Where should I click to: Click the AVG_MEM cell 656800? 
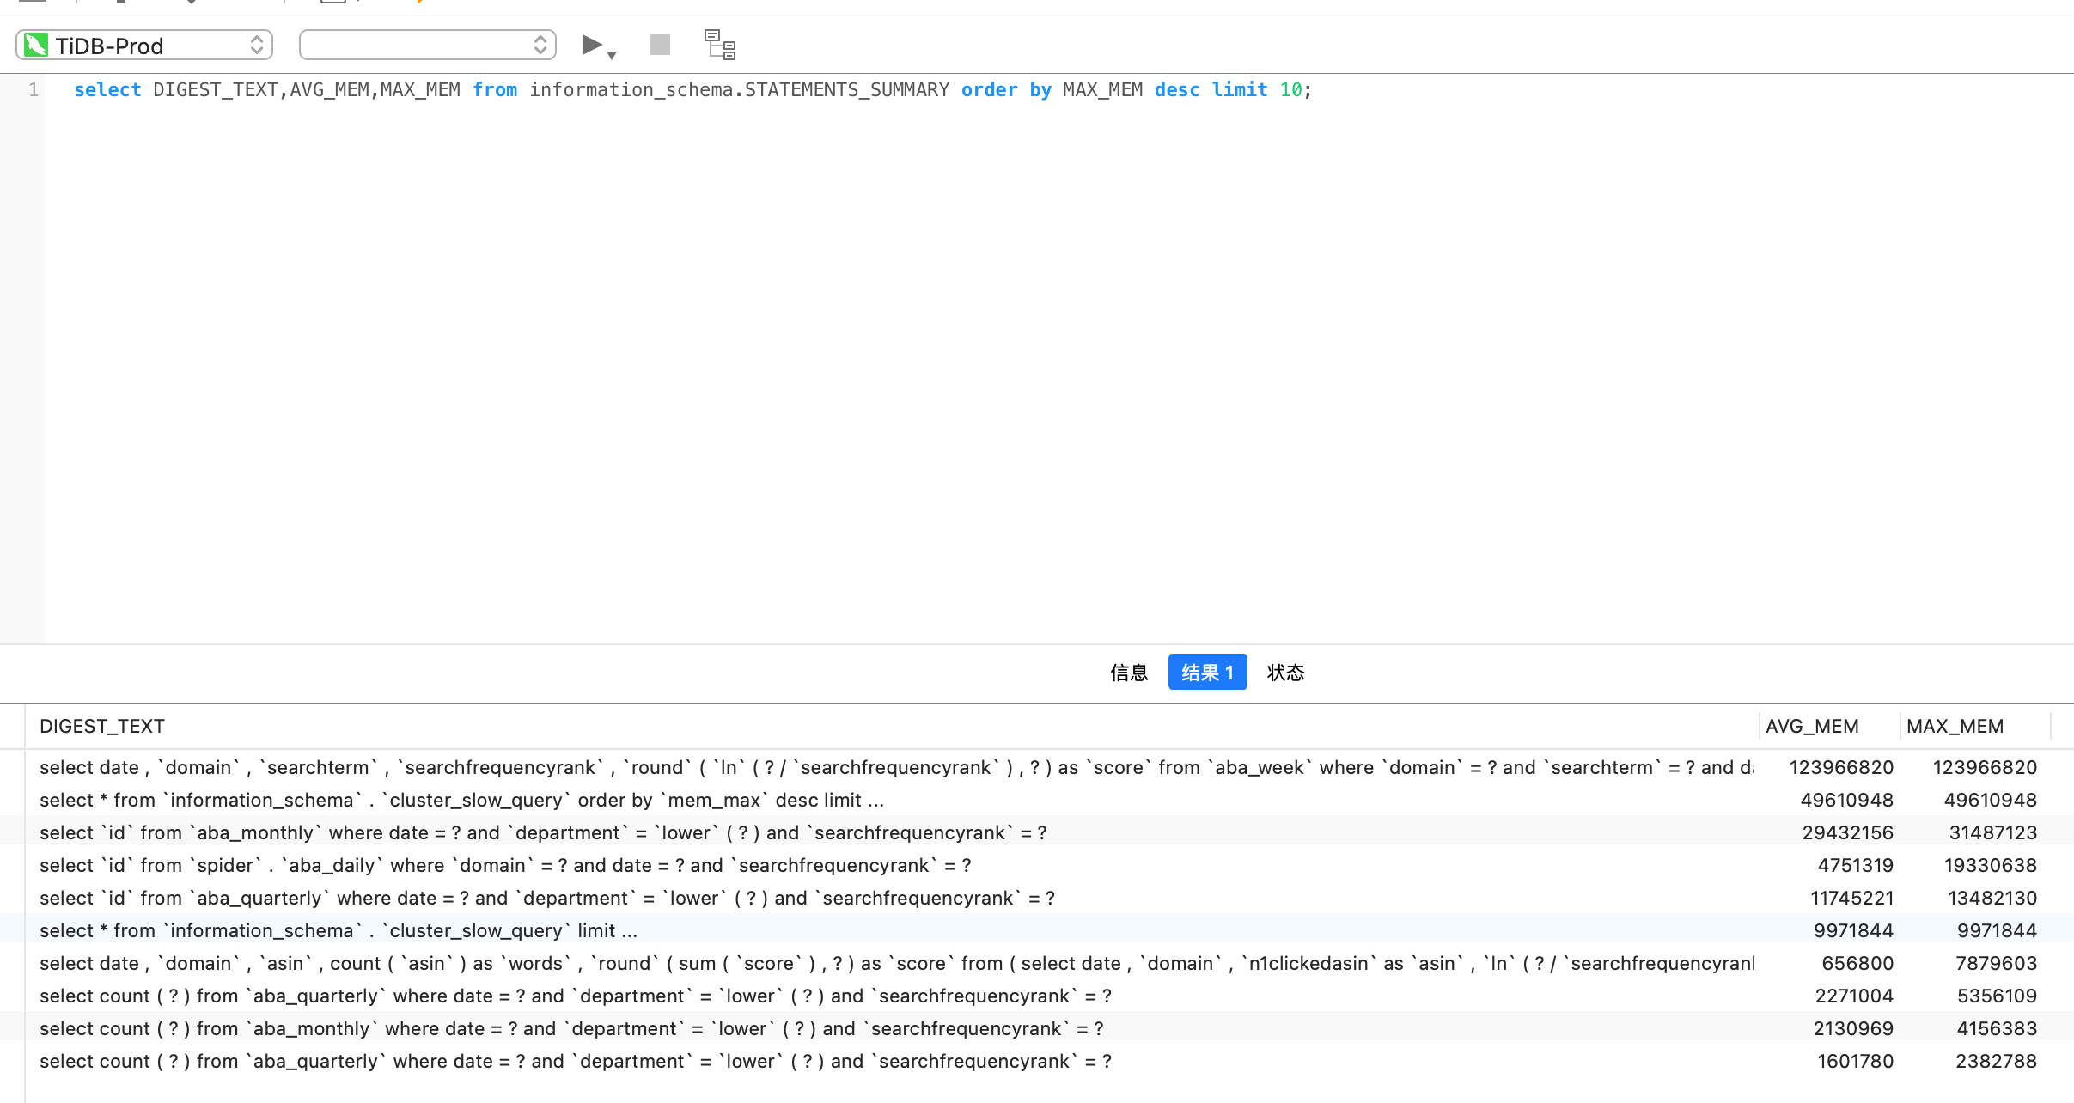tap(1857, 964)
